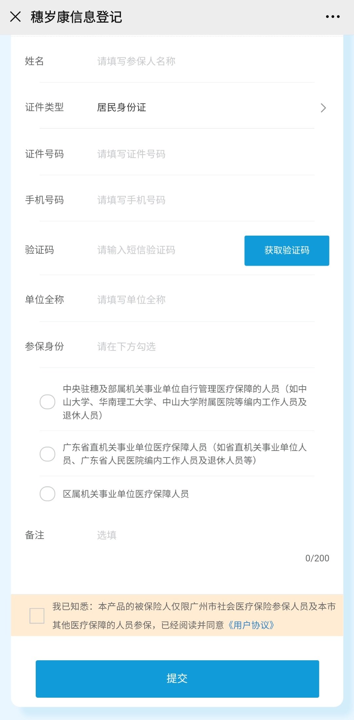Open the 居民身份证 ID type selector
354x720 pixels.
(122, 108)
